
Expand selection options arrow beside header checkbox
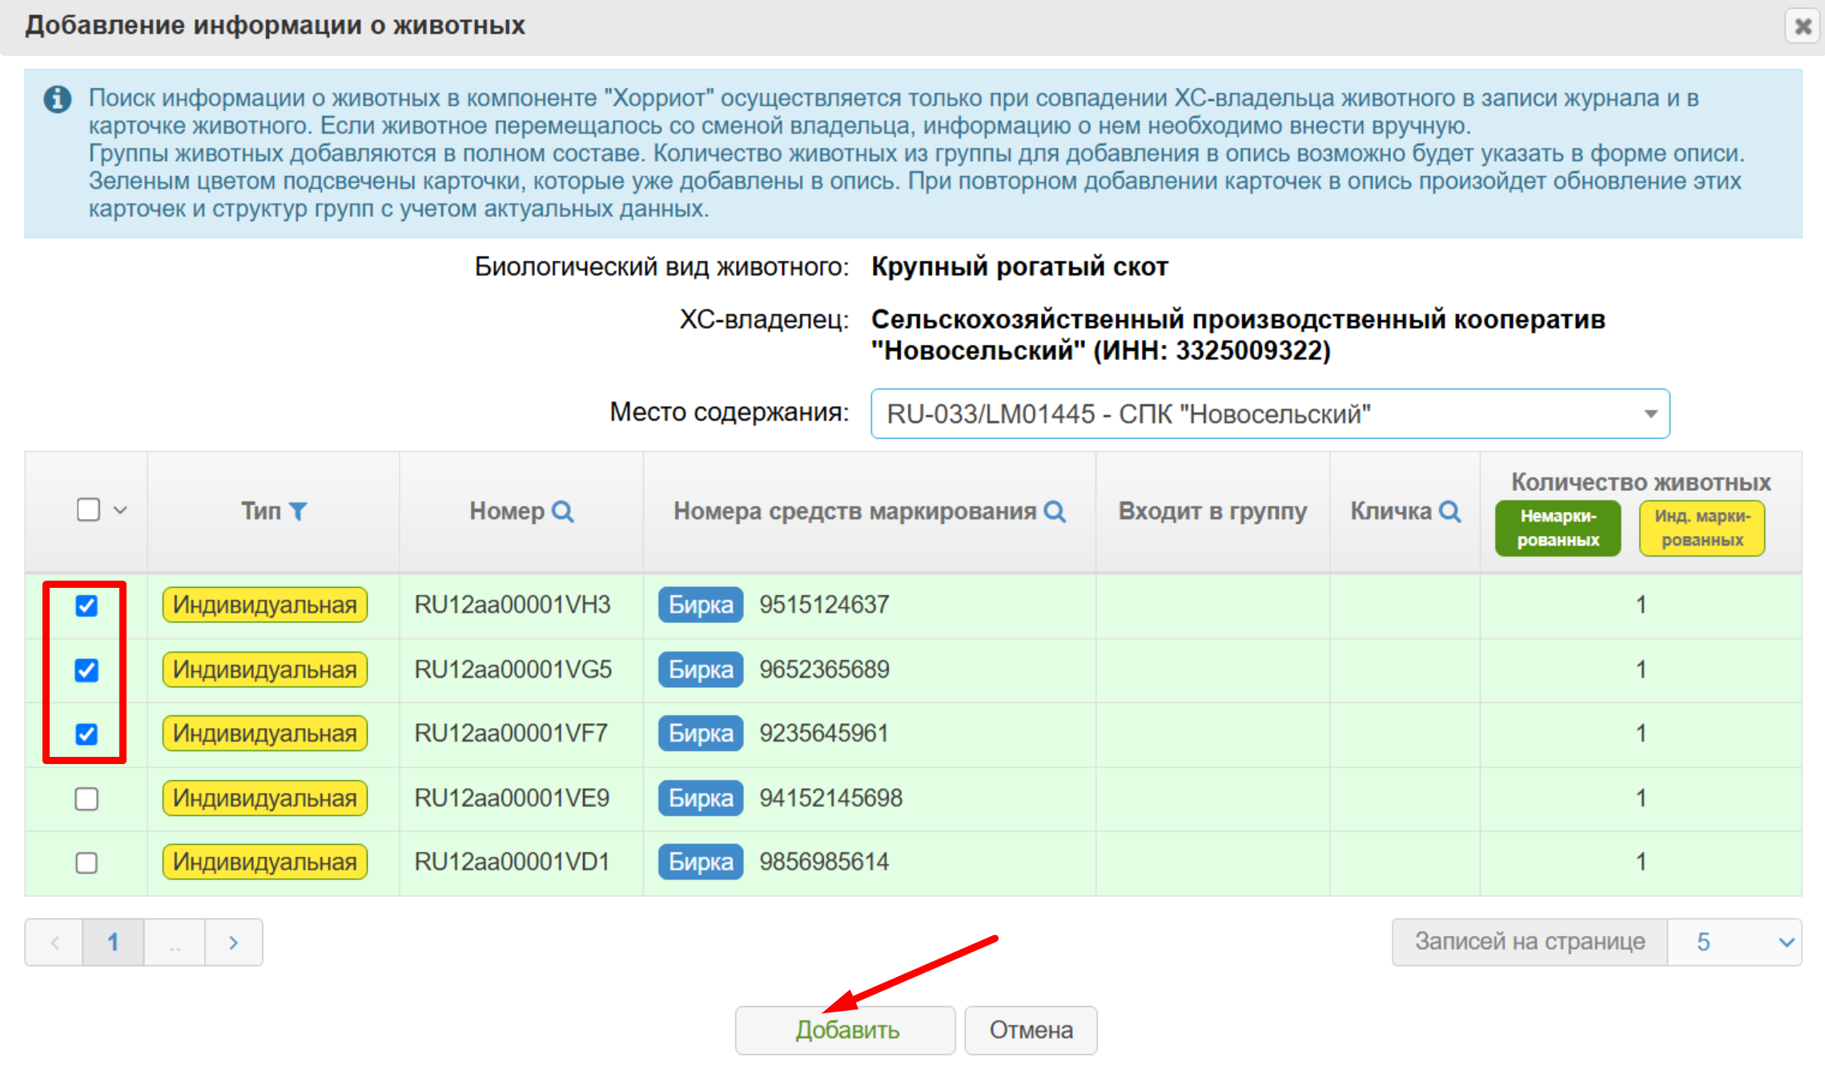pyautogui.click(x=120, y=510)
